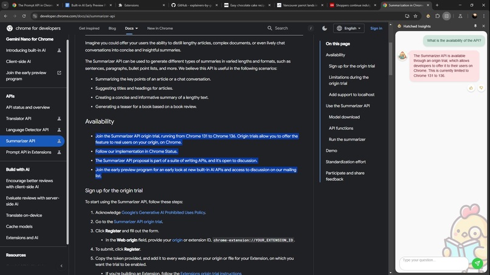Give thumbs down to the chatbot answer
The image size is (490, 275).
coord(481,88)
